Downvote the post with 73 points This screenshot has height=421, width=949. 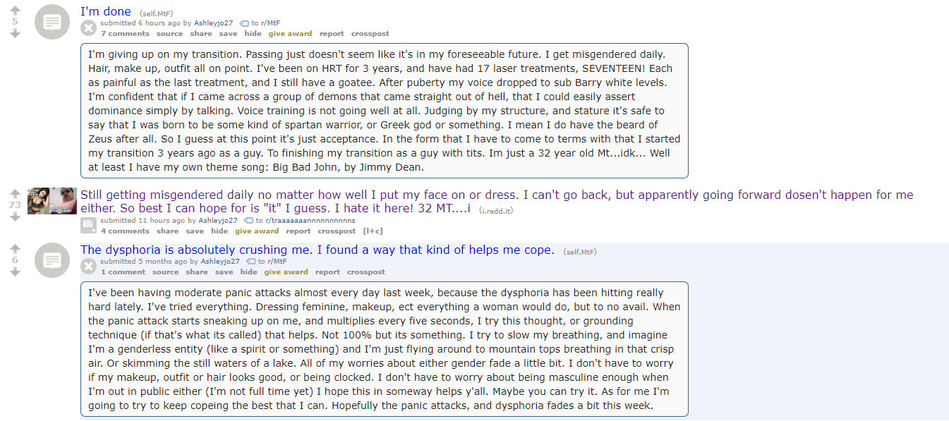(x=15, y=216)
